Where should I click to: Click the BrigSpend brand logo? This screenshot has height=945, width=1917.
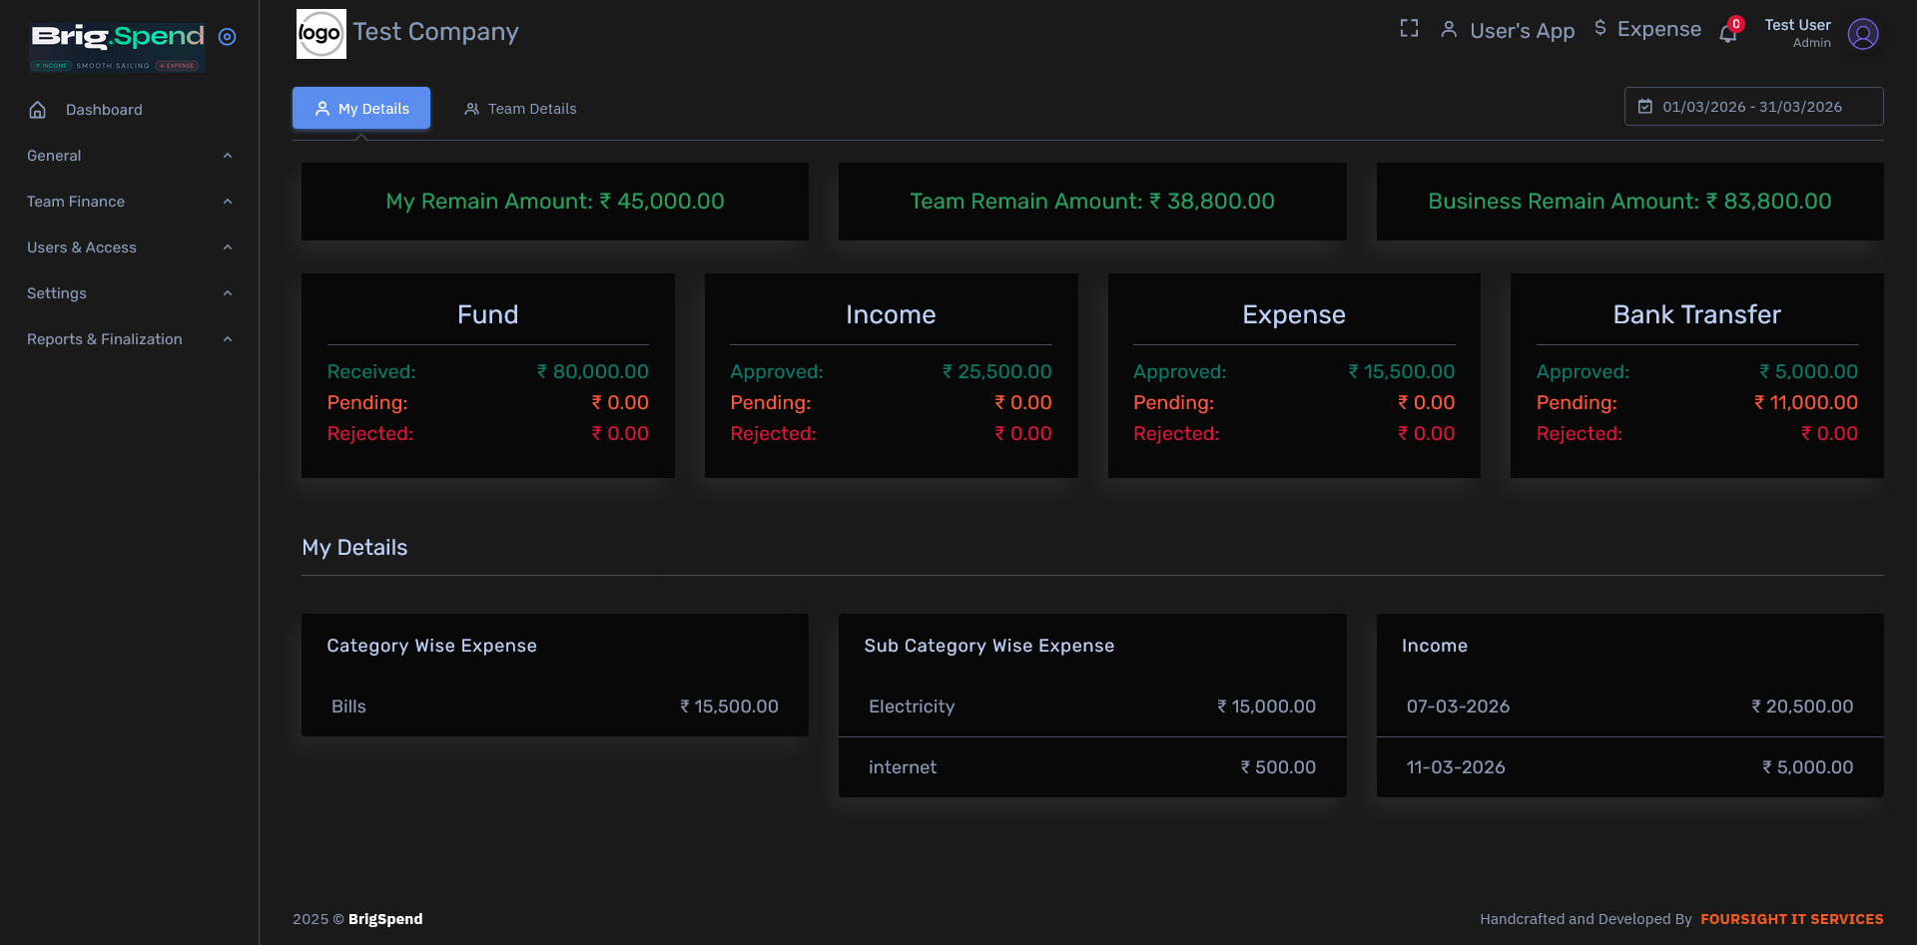tap(118, 47)
